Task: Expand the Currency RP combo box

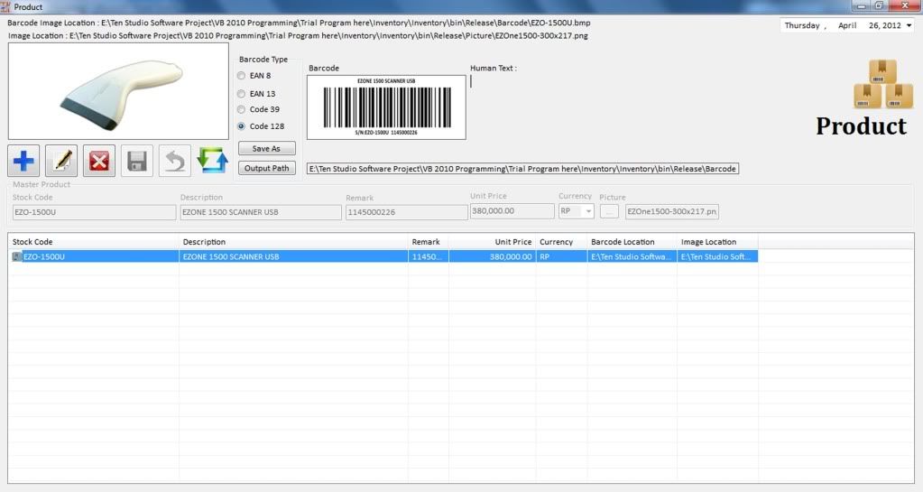Action: pos(588,211)
